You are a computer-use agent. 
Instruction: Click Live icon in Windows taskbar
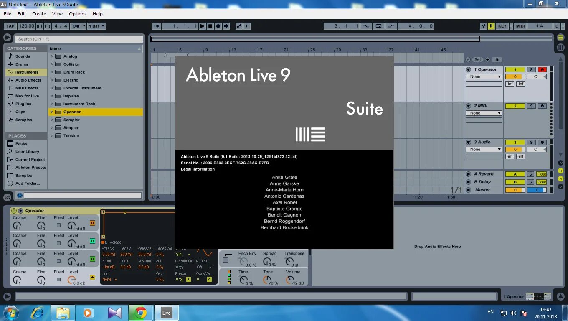coord(167,313)
